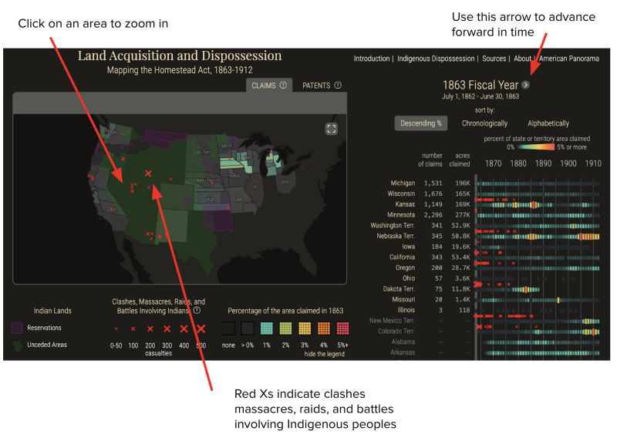The height and width of the screenshot is (441, 617).
Task: Click the Unceded Areas green legend icon
Action: [x=18, y=345]
